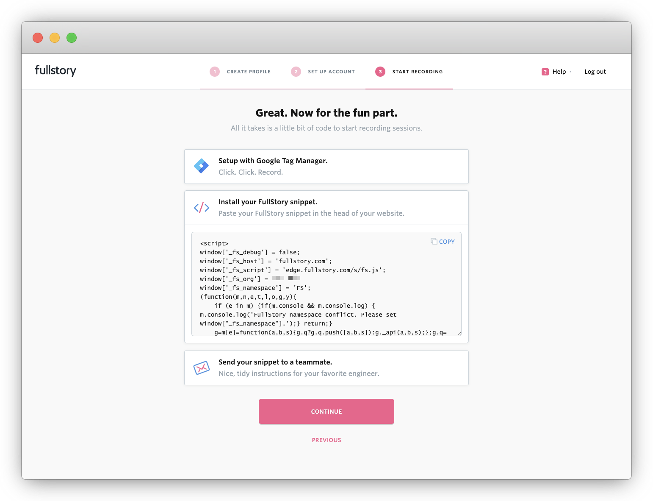This screenshot has height=501, width=653.
Task: Click the step 3 number badge
Action: (380, 72)
